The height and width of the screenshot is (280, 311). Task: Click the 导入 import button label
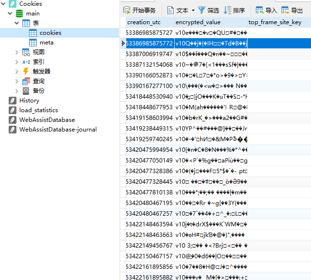click(x=271, y=10)
